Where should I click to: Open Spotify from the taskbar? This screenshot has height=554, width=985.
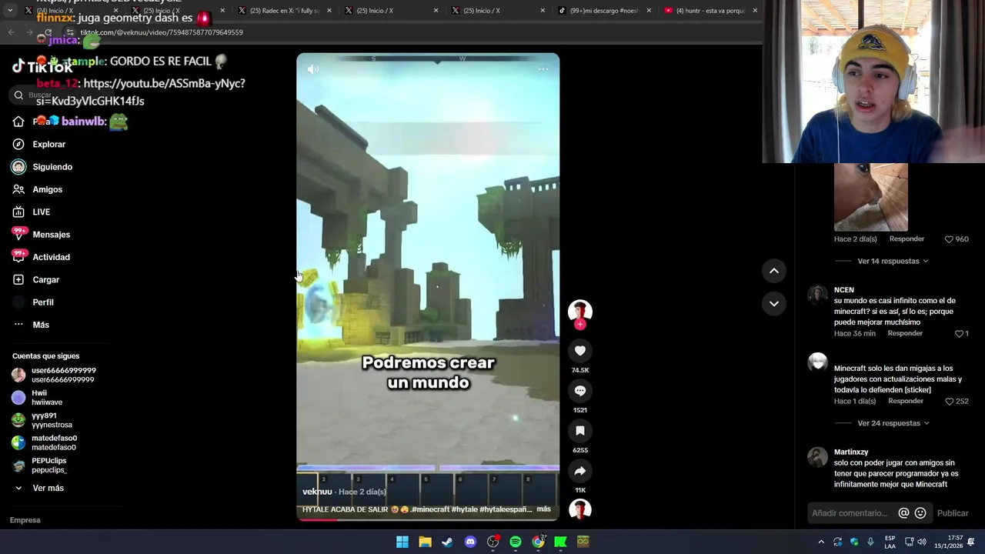pyautogui.click(x=516, y=542)
